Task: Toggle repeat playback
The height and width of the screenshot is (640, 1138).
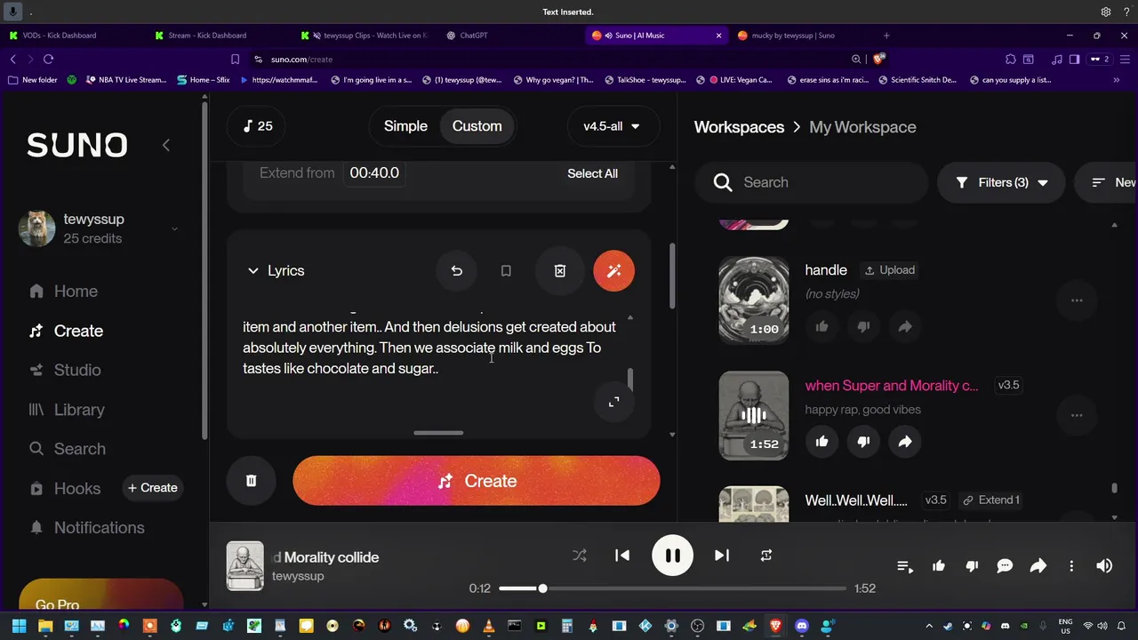Action: point(765,556)
